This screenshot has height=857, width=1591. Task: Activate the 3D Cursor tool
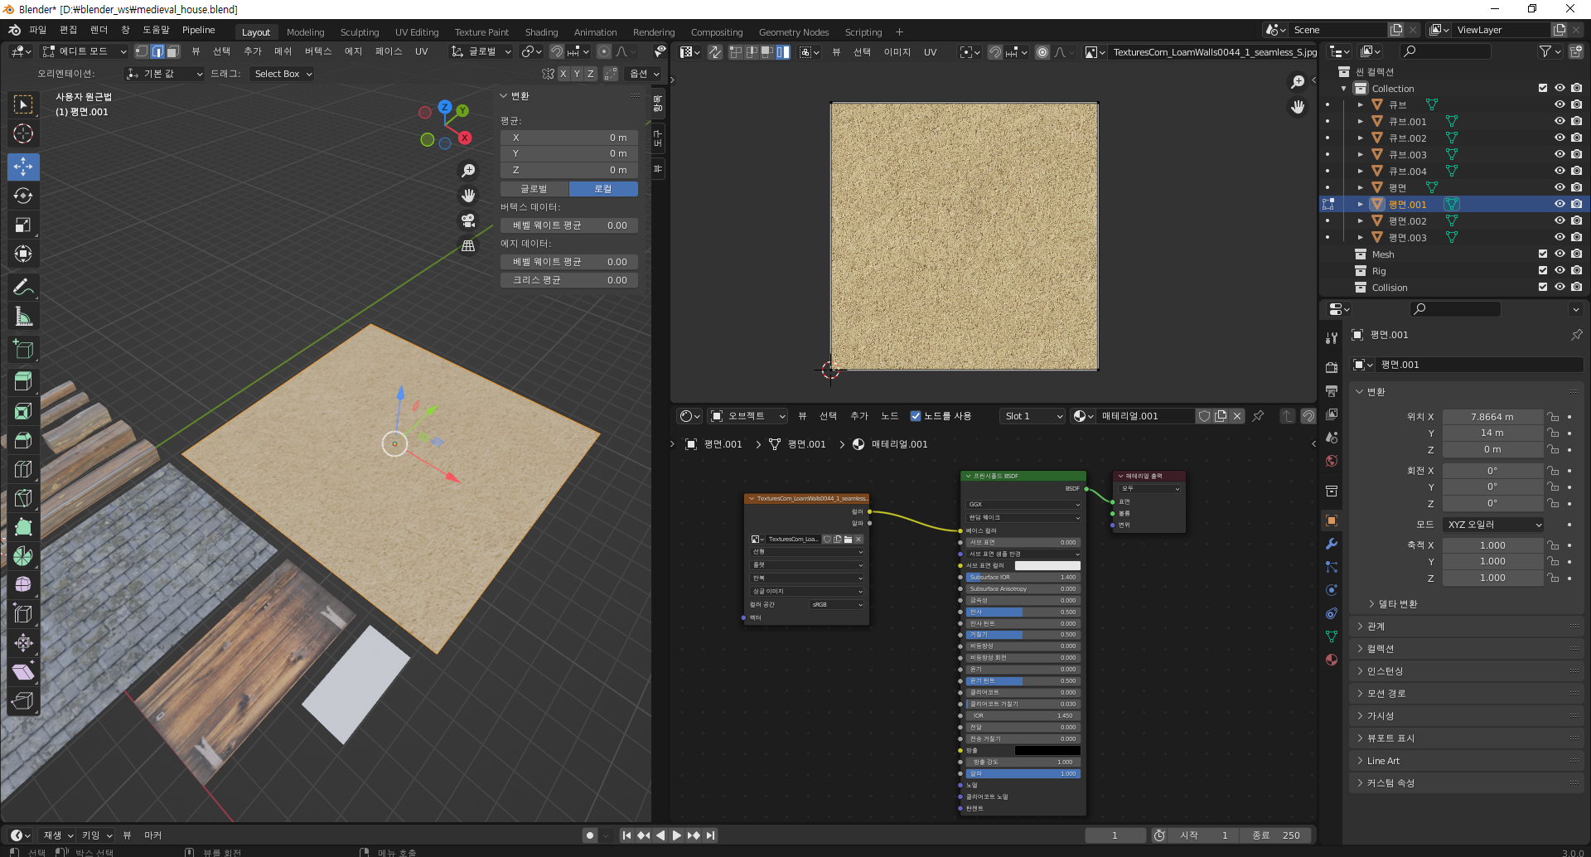coord(23,133)
